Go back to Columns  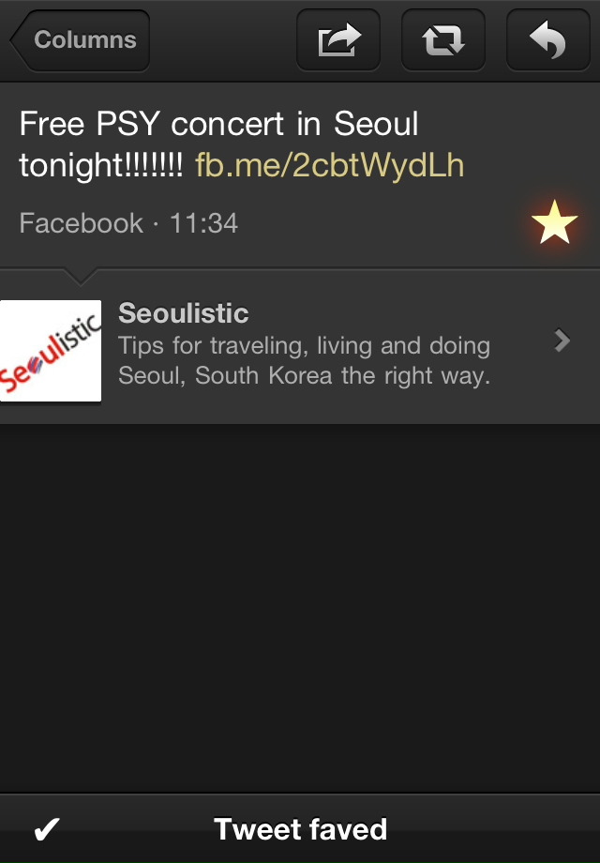81,40
